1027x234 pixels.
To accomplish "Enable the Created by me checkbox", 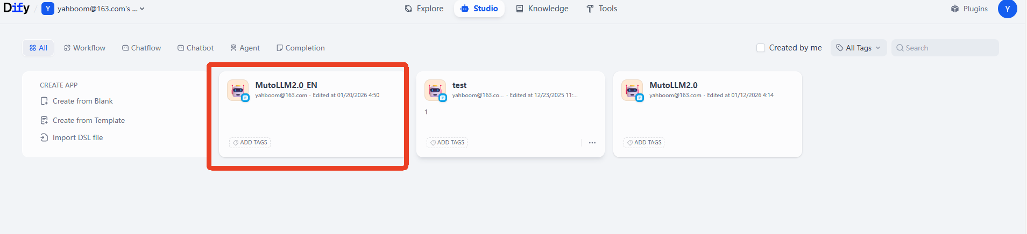I will point(761,48).
